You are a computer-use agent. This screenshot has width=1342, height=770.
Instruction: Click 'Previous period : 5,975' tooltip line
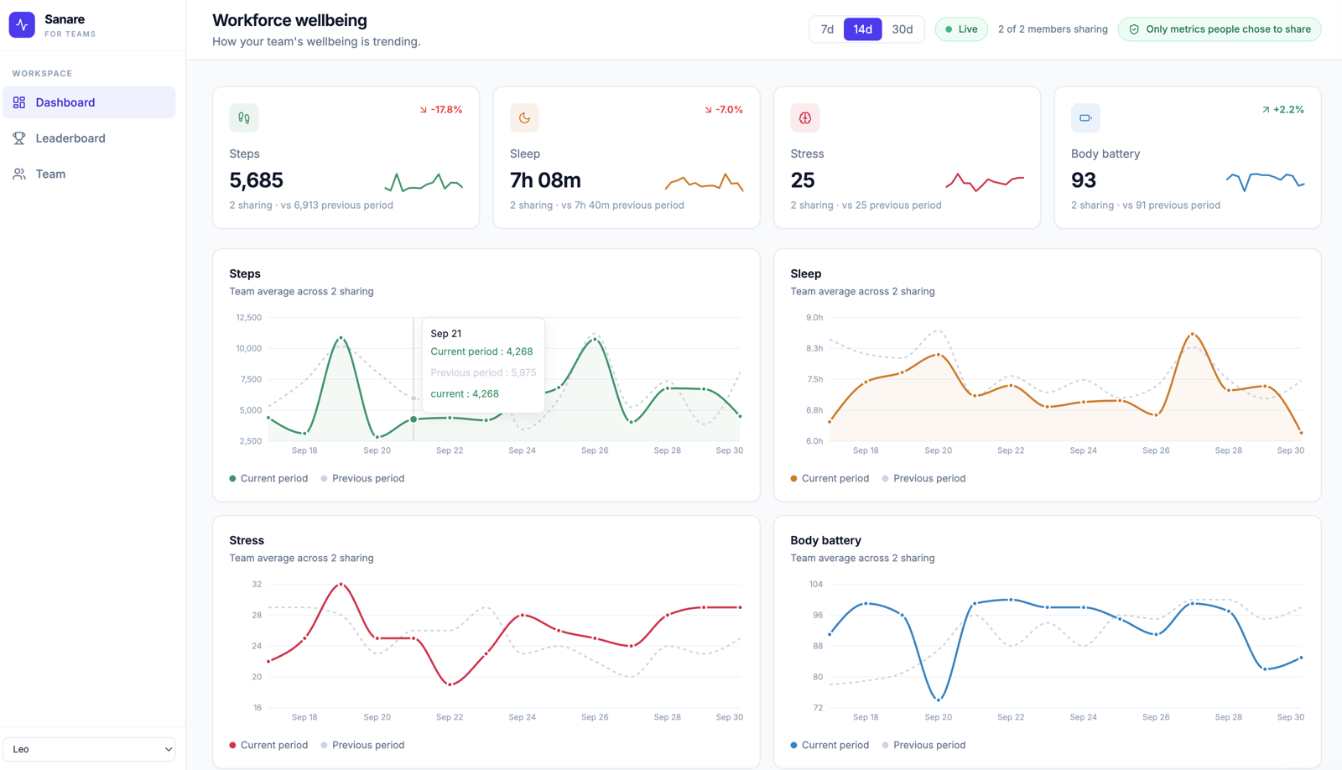pyautogui.click(x=483, y=372)
